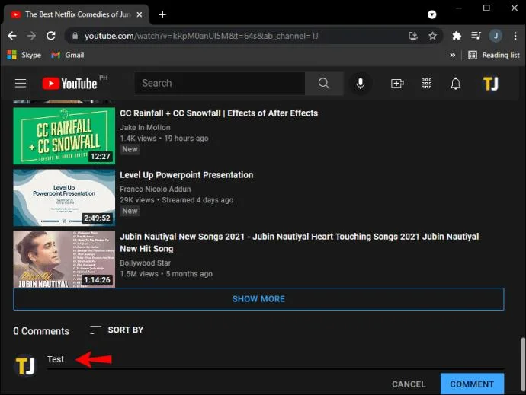526x395 pixels.
Task: Post comment with COMMENT button
Action: point(472,384)
